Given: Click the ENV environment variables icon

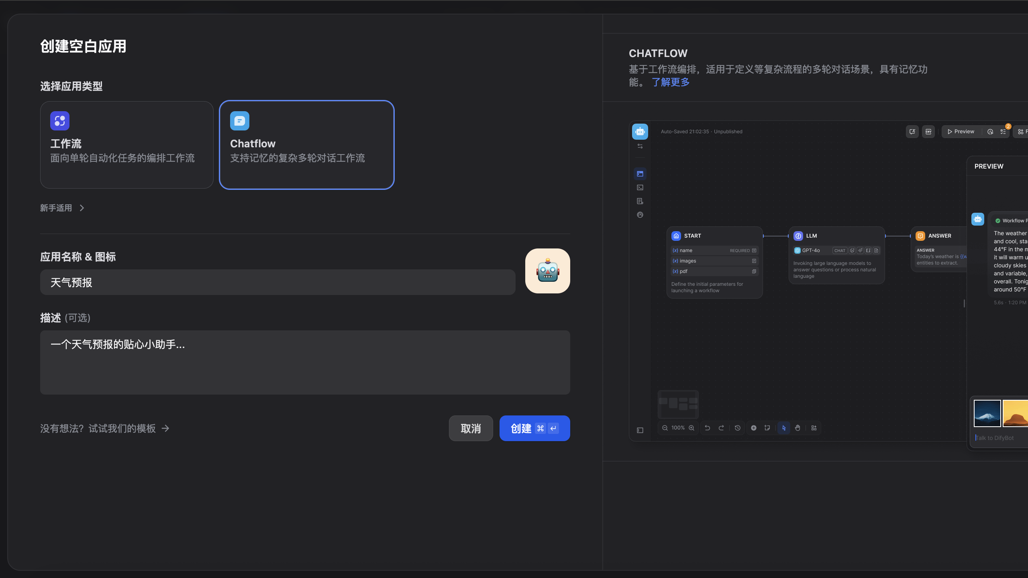Looking at the screenshot, I should click(x=928, y=132).
